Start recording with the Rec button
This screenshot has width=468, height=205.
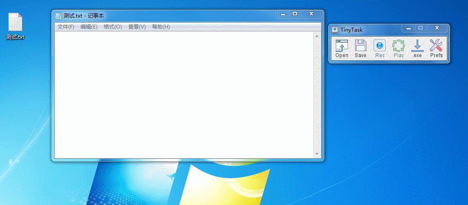pos(380,49)
